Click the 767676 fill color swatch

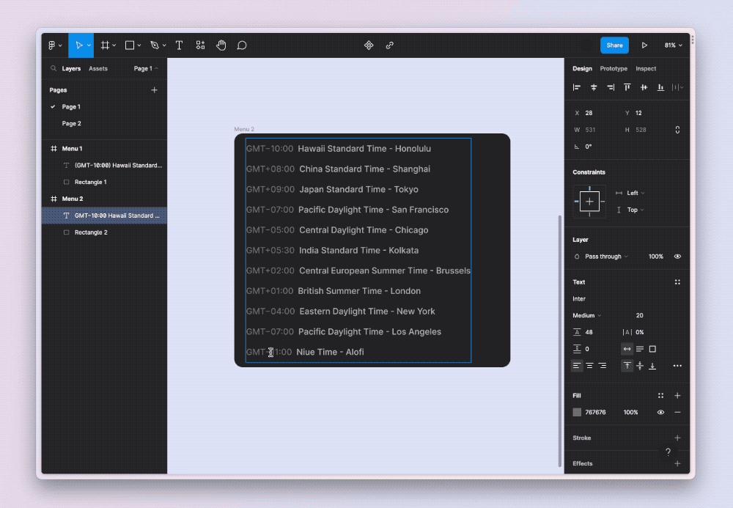(577, 413)
